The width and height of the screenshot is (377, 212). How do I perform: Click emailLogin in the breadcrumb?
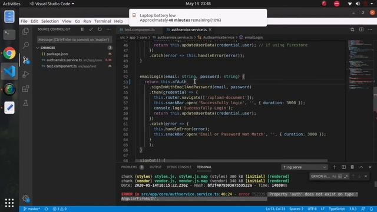[x=253, y=37]
